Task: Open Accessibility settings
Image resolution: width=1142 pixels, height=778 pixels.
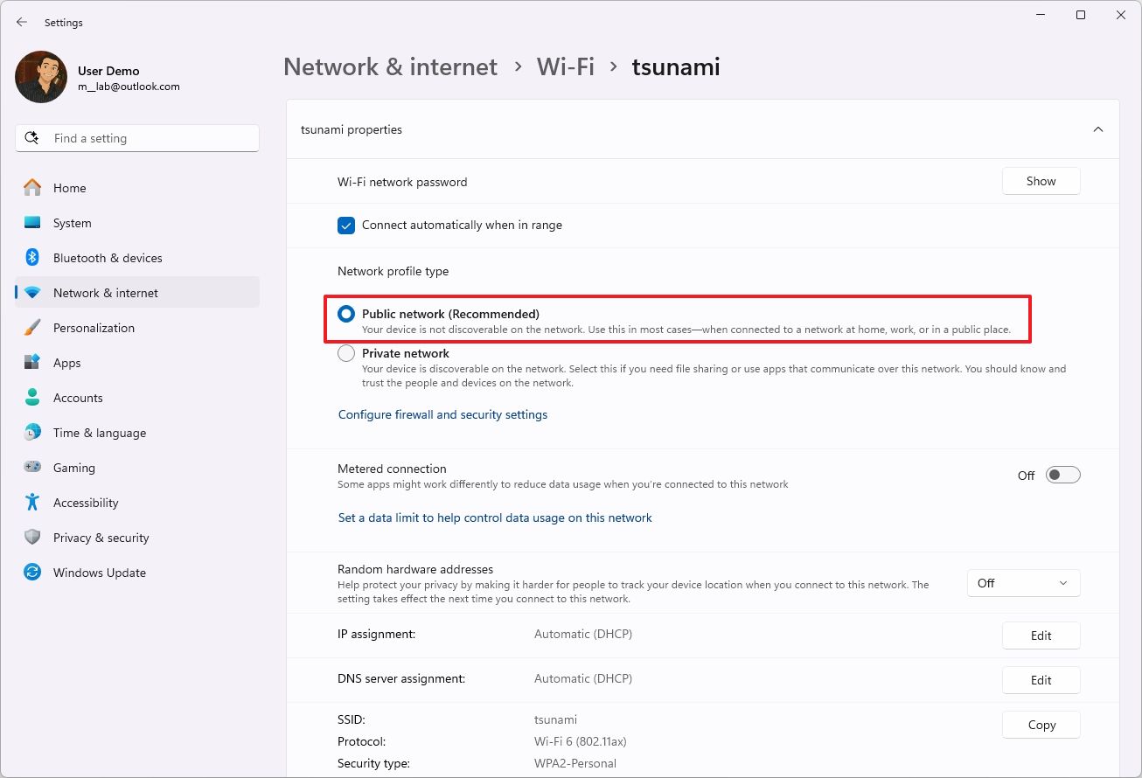Action: tap(86, 503)
